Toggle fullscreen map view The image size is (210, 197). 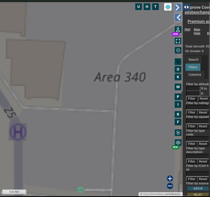(178, 41)
